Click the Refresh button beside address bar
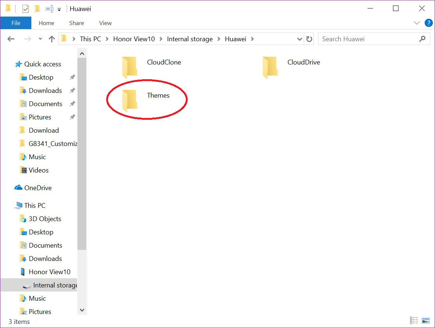 [309, 39]
